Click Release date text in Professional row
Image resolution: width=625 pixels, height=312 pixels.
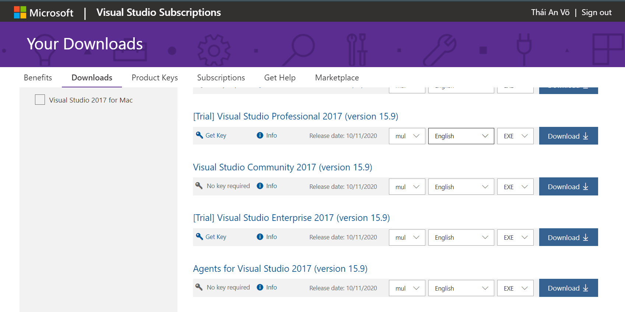click(343, 136)
